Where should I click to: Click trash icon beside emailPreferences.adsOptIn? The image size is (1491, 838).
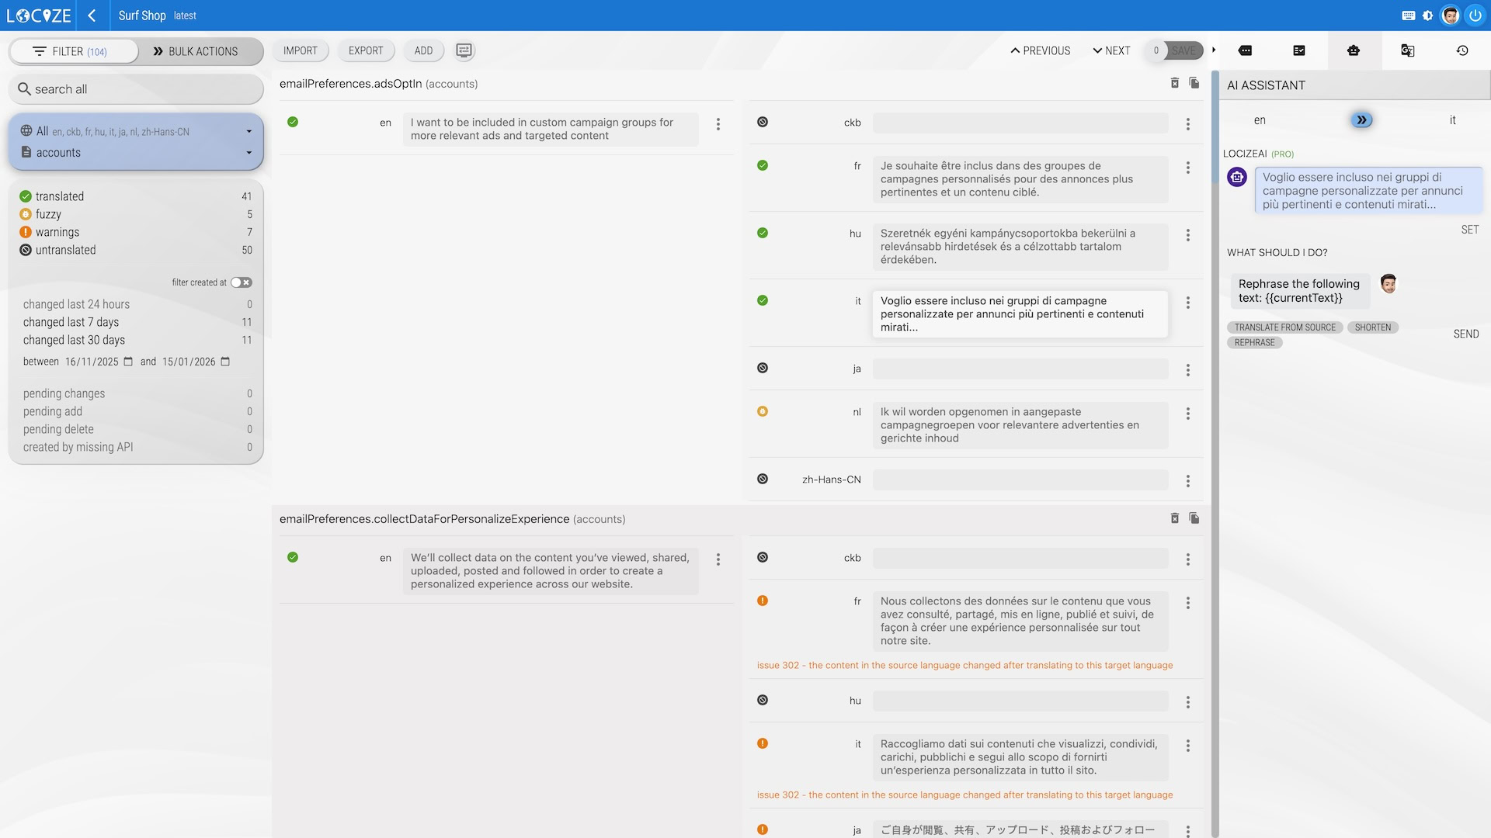[1175, 82]
